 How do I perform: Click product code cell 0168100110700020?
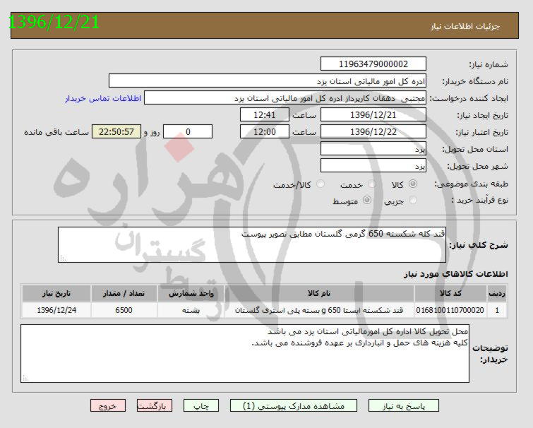(x=450, y=310)
